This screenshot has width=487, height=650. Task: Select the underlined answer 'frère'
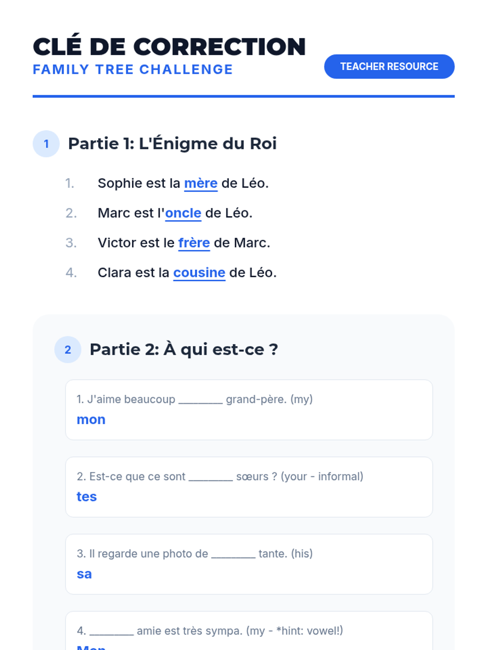click(x=194, y=243)
